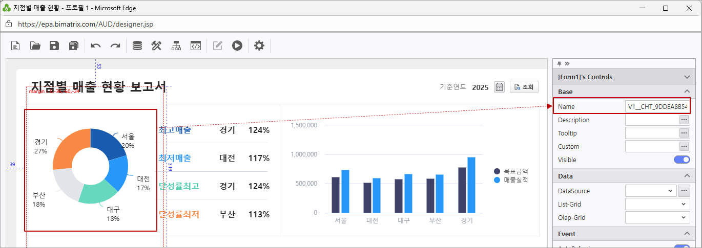The width and height of the screenshot is (702, 248).
Task: Click the New Report document icon
Action: coord(16,46)
